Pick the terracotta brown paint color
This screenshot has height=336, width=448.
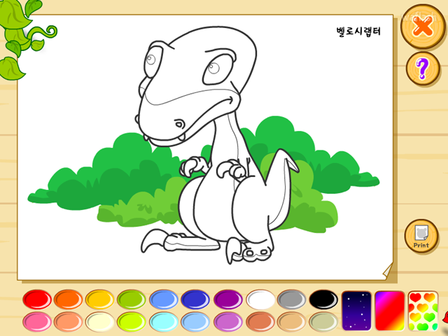260,322
